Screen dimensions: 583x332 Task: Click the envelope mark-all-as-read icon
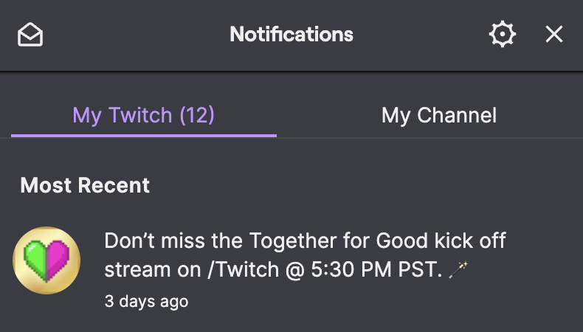pyautogui.click(x=30, y=35)
